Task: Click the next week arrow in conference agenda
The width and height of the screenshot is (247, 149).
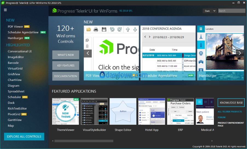Action: tap(150, 37)
